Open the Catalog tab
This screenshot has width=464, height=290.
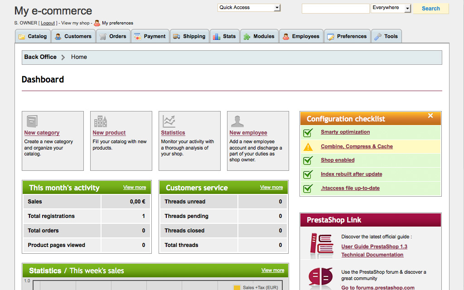[x=33, y=36]
